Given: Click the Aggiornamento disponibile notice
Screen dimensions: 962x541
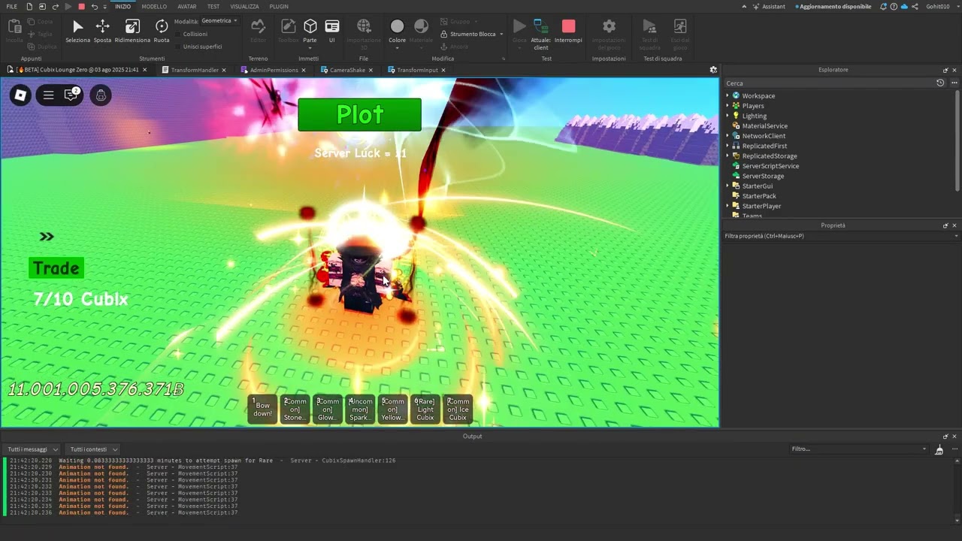Looking at the screenshot, I should click(x=834, y=7).
